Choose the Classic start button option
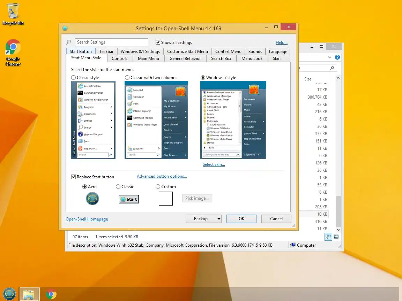 (118, 187)
